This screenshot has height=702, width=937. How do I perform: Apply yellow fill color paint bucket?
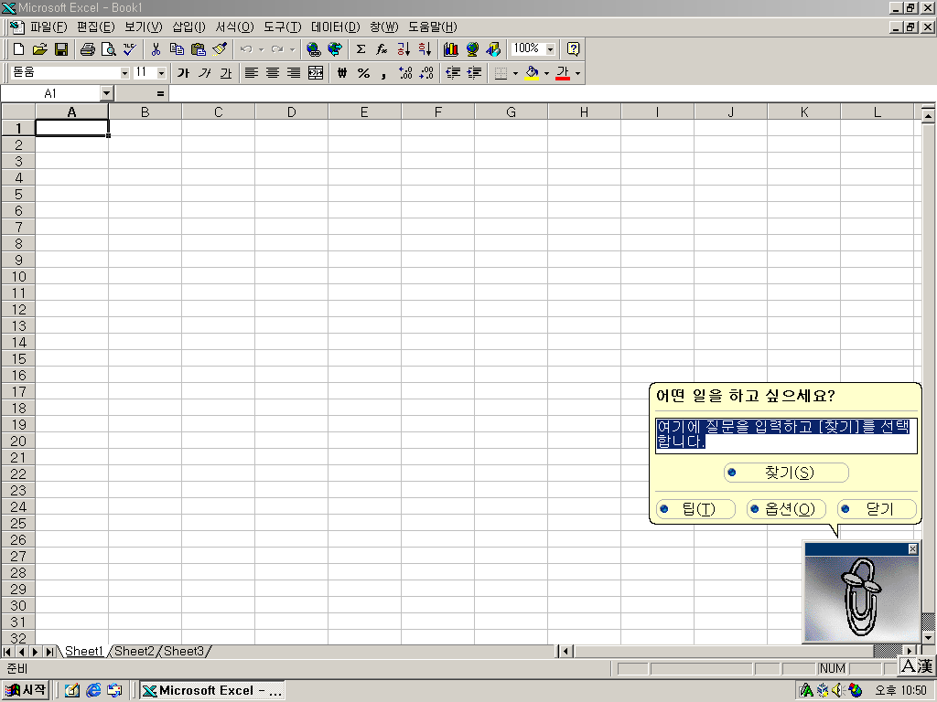pos(532,73)
